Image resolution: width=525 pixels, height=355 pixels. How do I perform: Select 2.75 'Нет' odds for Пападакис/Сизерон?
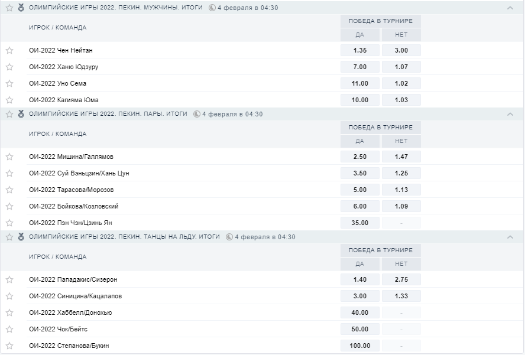pos(401,279)
